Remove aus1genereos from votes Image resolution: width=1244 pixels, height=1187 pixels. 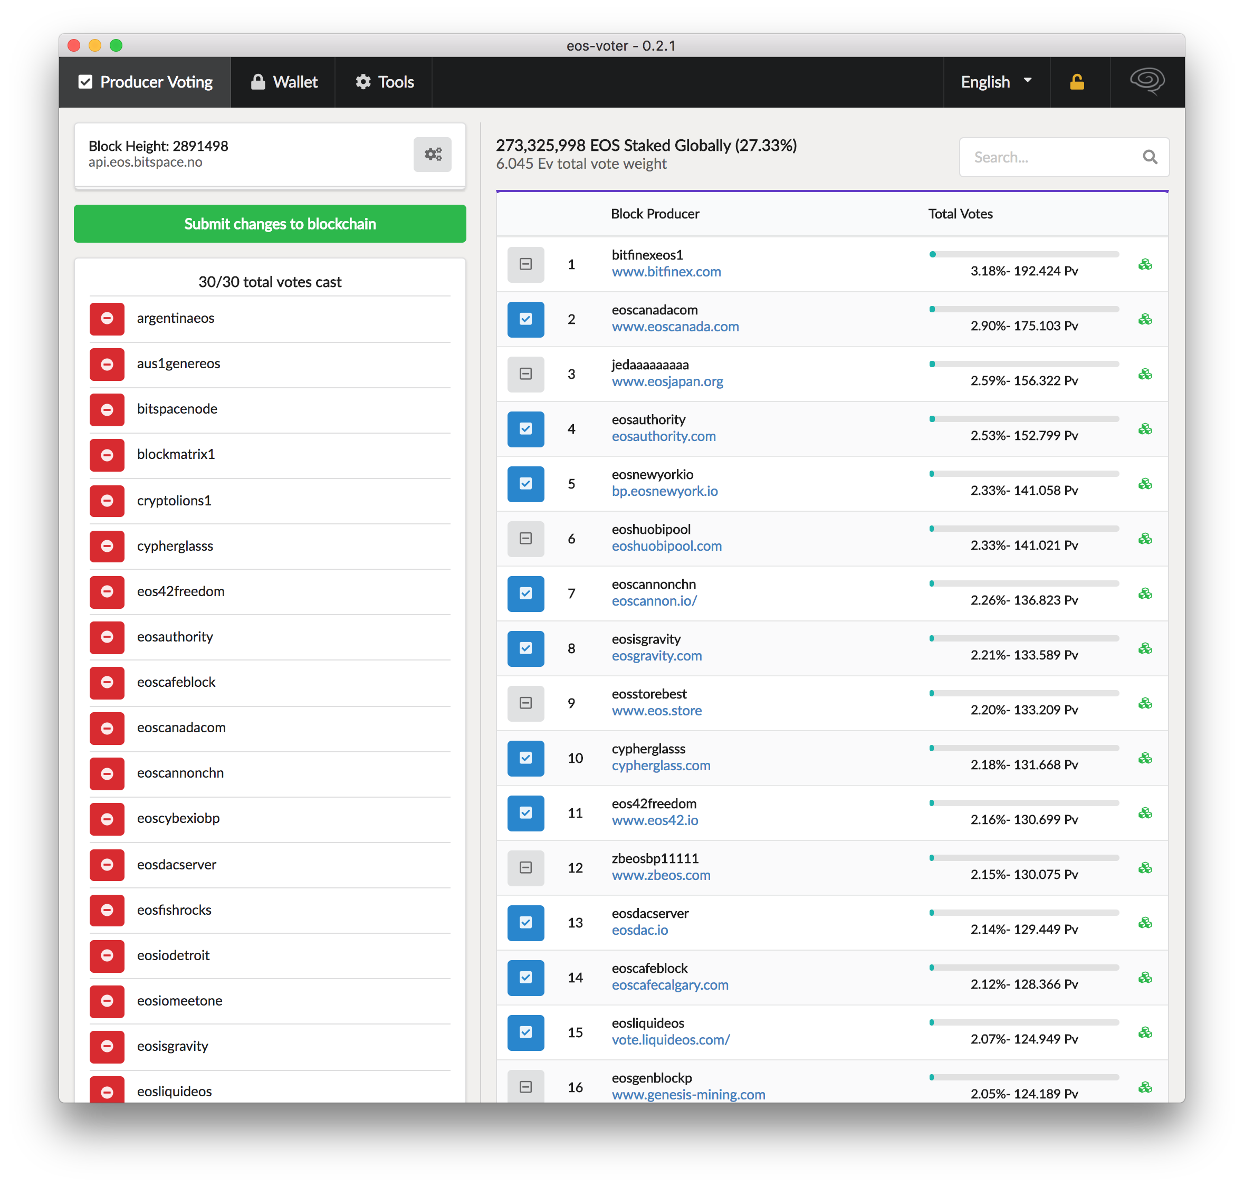click(x=107, y=364)
